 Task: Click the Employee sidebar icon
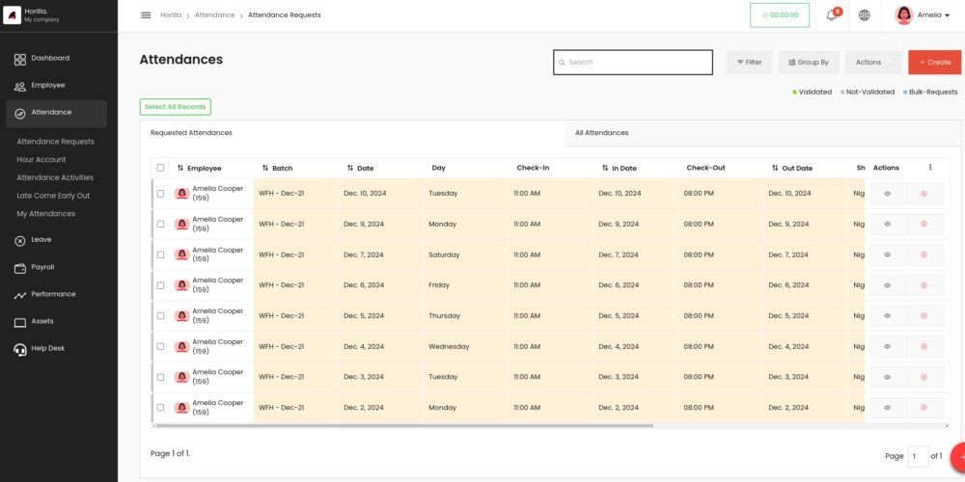coord(19,86)
